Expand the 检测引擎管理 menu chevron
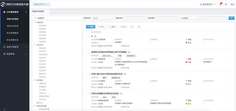 (x=26, y=47)
